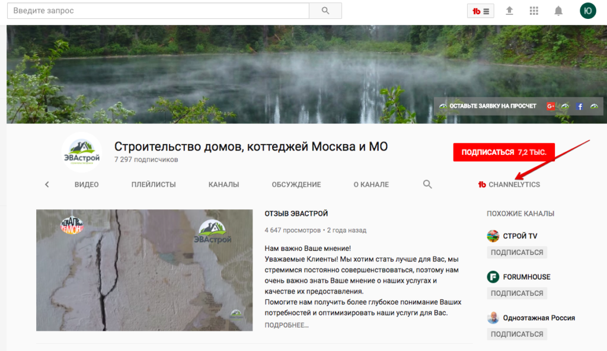Click the Facebook icon on channel banner
Viewport: 607px width, 351px height.
[580, 106]
